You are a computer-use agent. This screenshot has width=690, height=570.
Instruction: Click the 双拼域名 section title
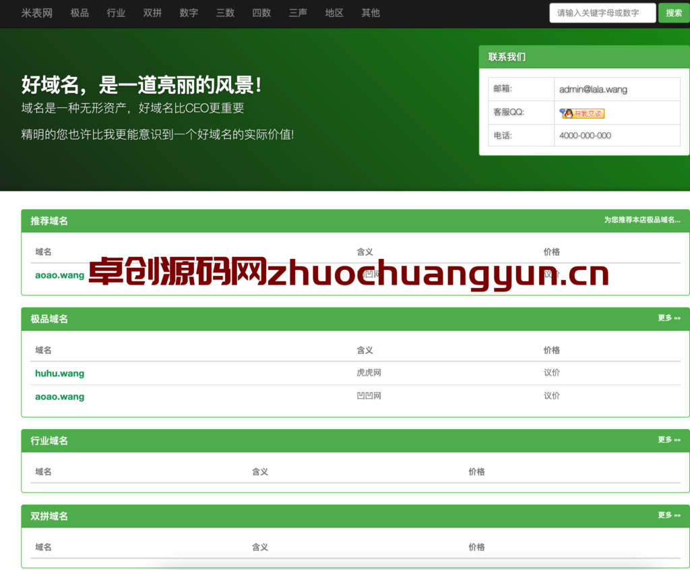(x=49, y=516)
